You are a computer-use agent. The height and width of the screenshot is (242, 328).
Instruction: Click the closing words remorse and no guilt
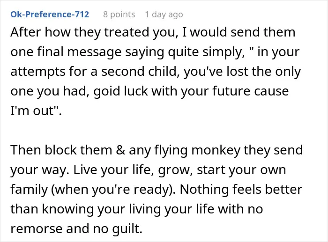click(76, 228)
